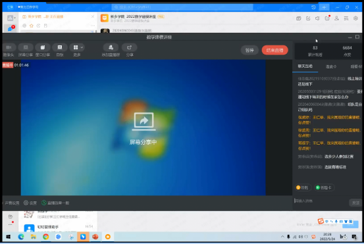
Task: Open Chrome from the Windows taskbar
Action: click(45, 237)
